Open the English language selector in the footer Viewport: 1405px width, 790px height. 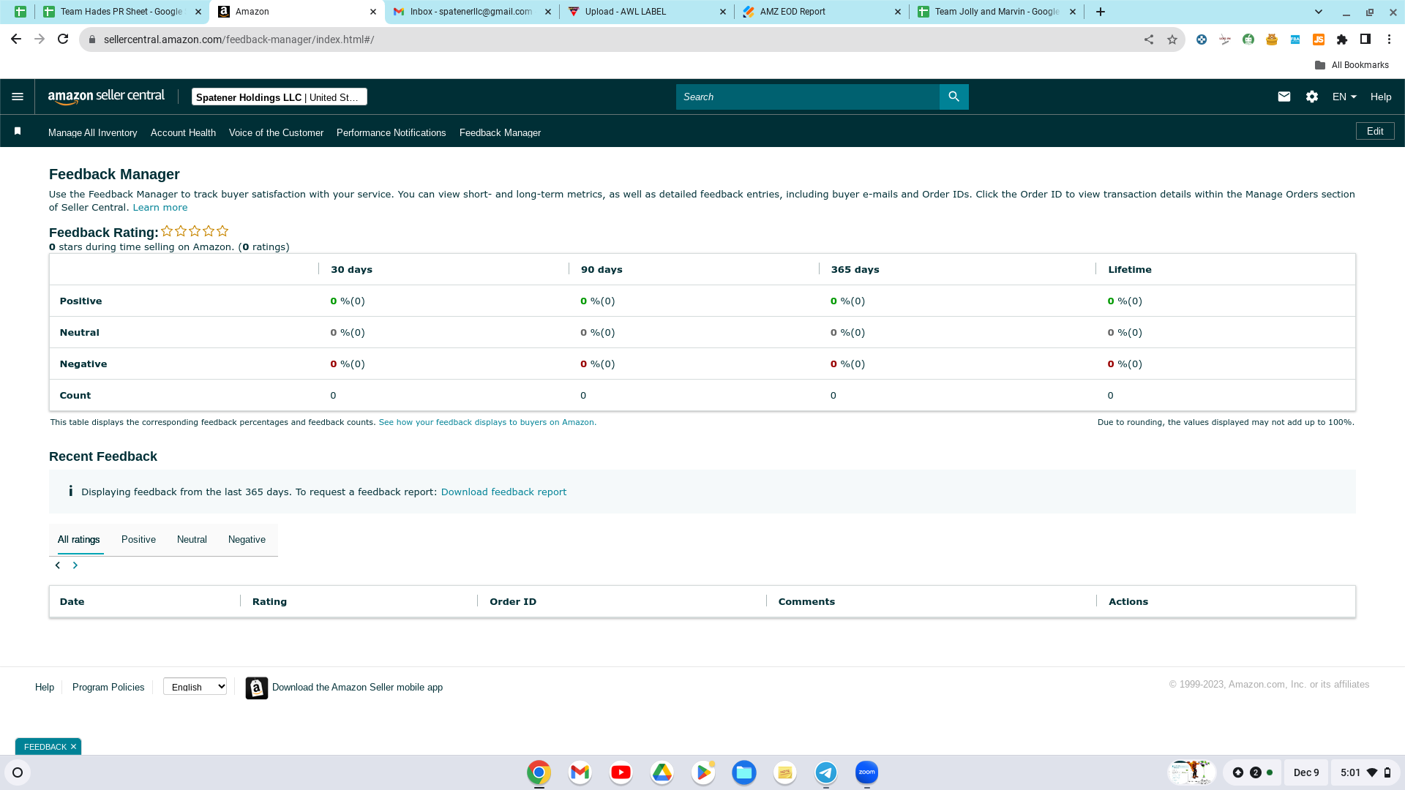tap(195, 687)
